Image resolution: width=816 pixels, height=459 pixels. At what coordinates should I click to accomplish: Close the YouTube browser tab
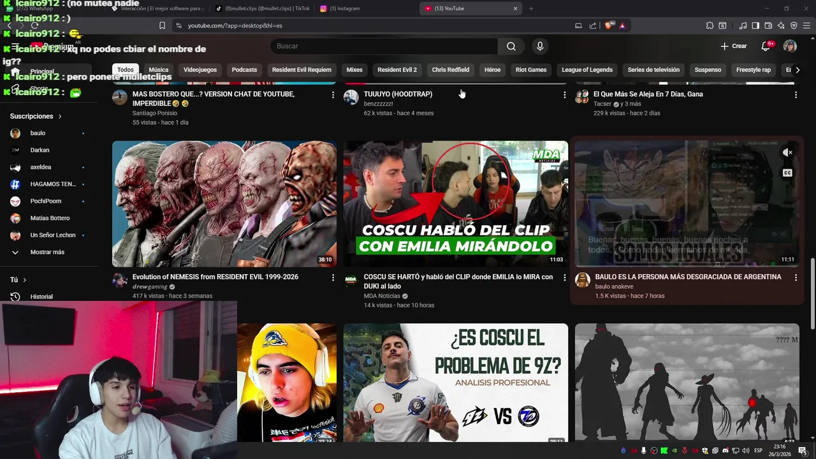coord(516,8)
